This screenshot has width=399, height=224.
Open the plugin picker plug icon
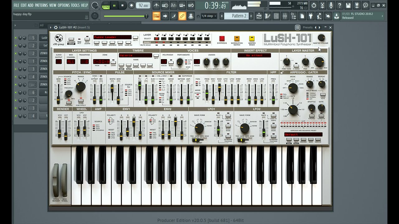coord(311,16)
